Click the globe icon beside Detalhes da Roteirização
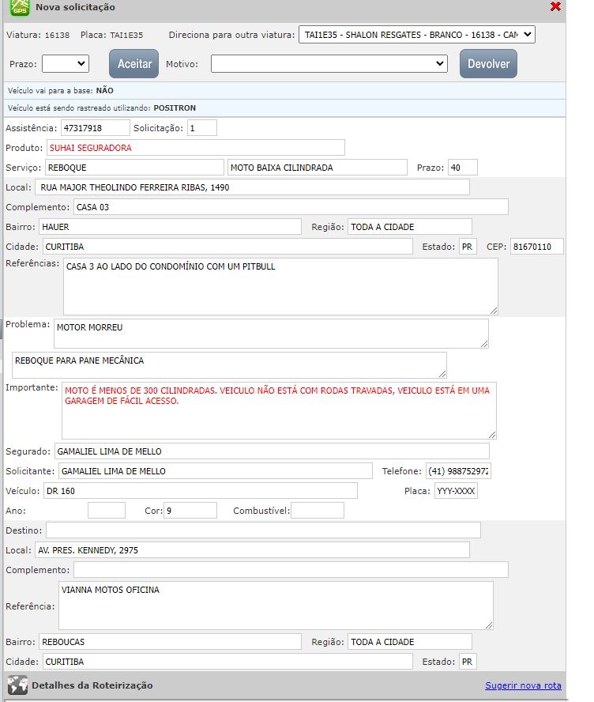Screen dimensions: 594x702 pos(17,685)
